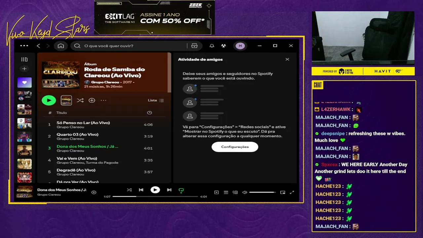Click deepsnipe's chat message
423x238 pixels.
360,137
